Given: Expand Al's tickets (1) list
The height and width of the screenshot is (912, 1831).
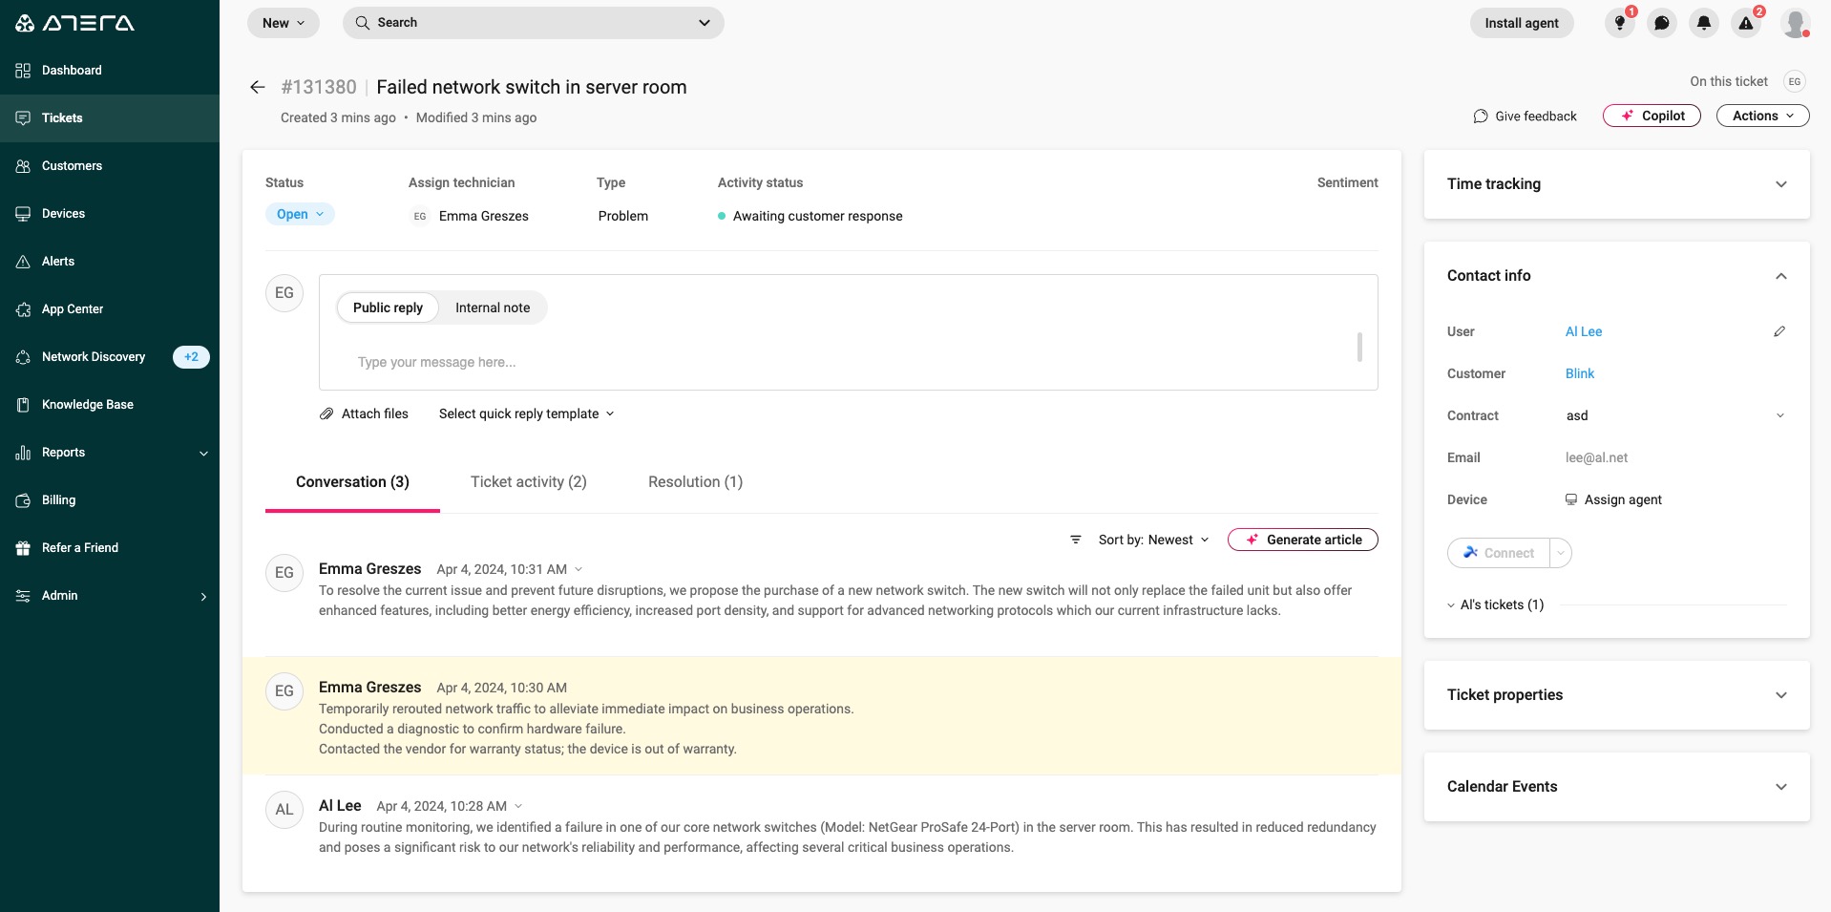Looking at the screenshot, I should [x=1495, y=604].
